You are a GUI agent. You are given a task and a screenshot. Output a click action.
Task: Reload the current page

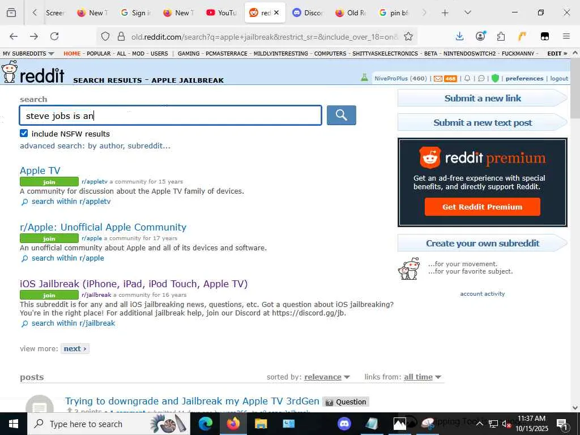pos(54,36)
